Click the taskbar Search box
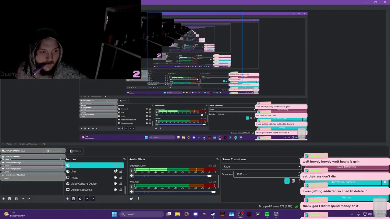Screen dimensions: 390x219 (x=142, y=214)
